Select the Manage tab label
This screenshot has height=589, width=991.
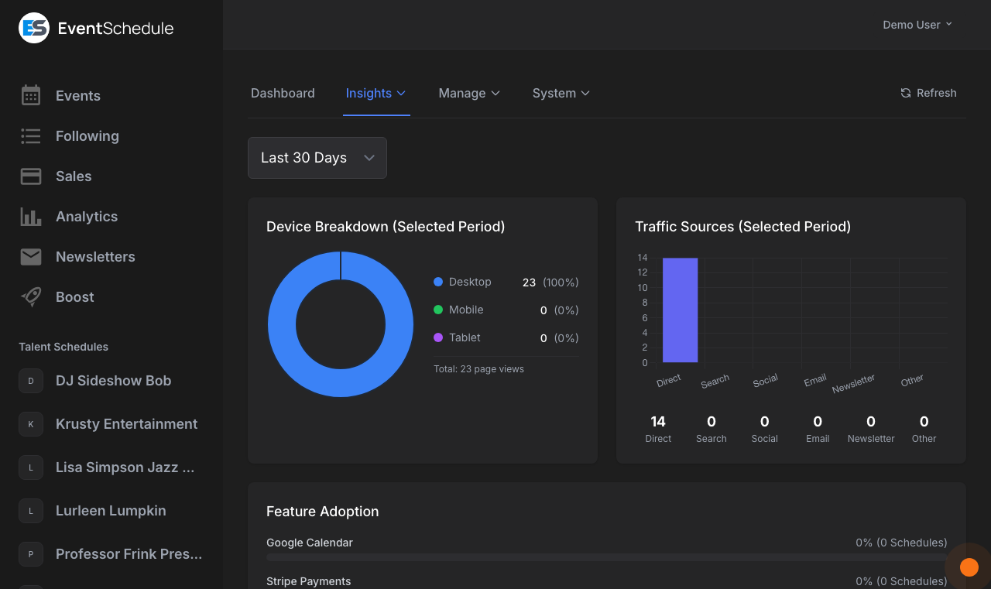462,93
